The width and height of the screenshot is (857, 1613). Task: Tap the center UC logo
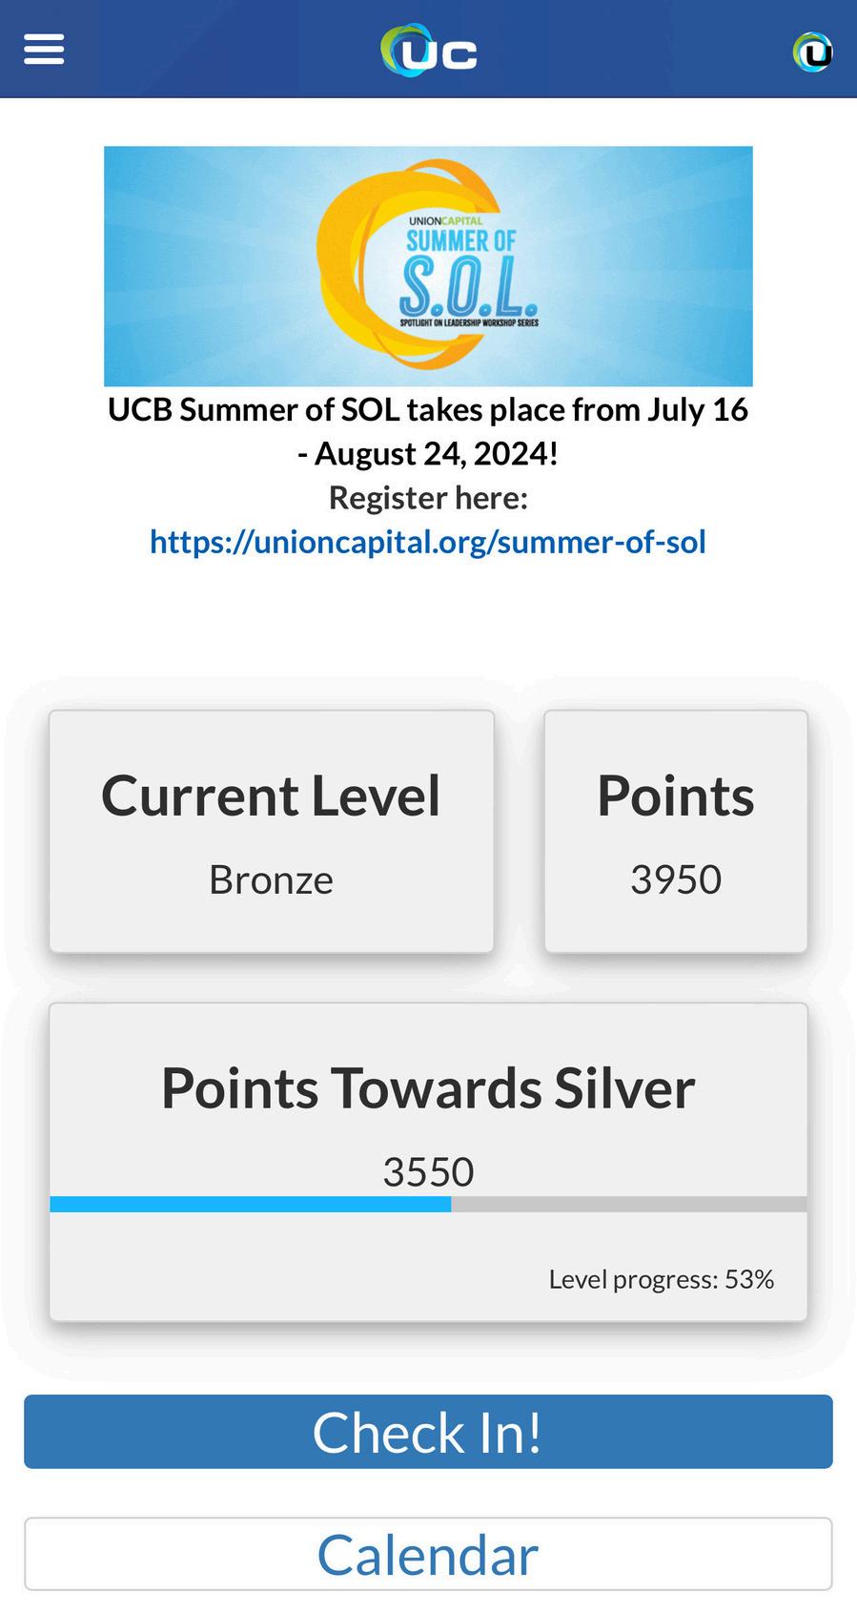[429, 50]
